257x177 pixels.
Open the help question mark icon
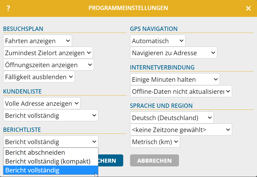pos(8,8)
